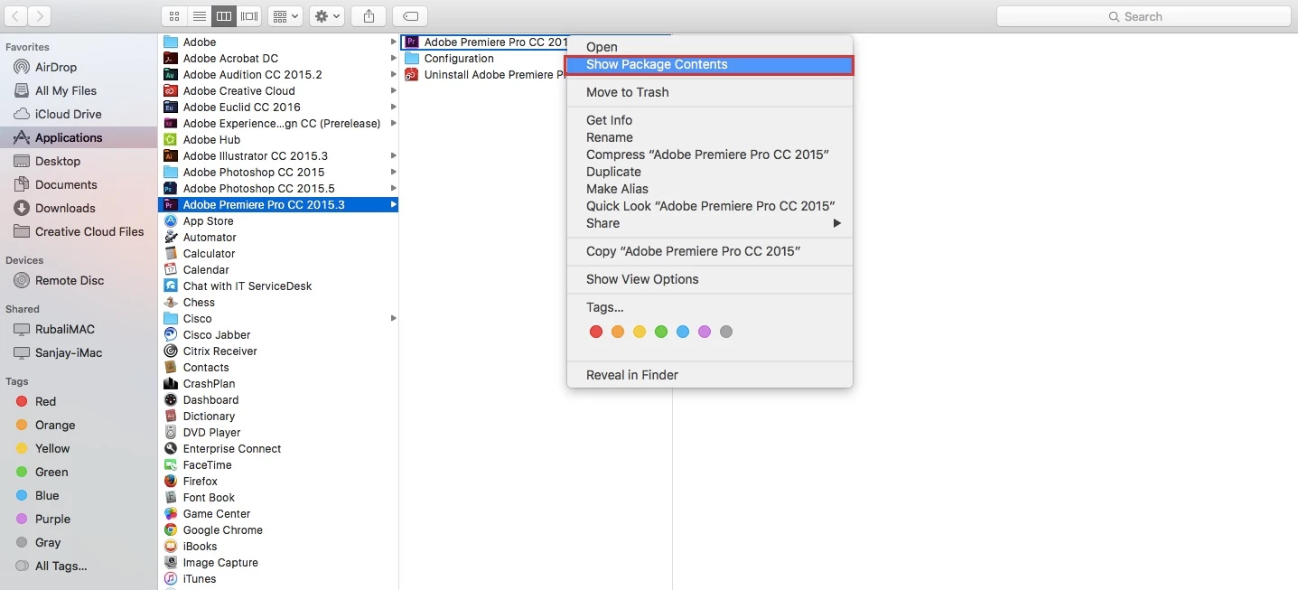The image size is (1298, 590).
Task: Switch to list view in toolbar
Action: tap(199, 16)
